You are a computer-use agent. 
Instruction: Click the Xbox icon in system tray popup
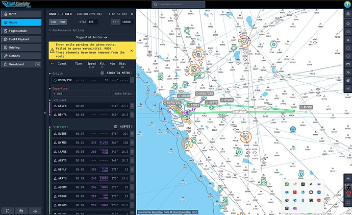point(287,184)
